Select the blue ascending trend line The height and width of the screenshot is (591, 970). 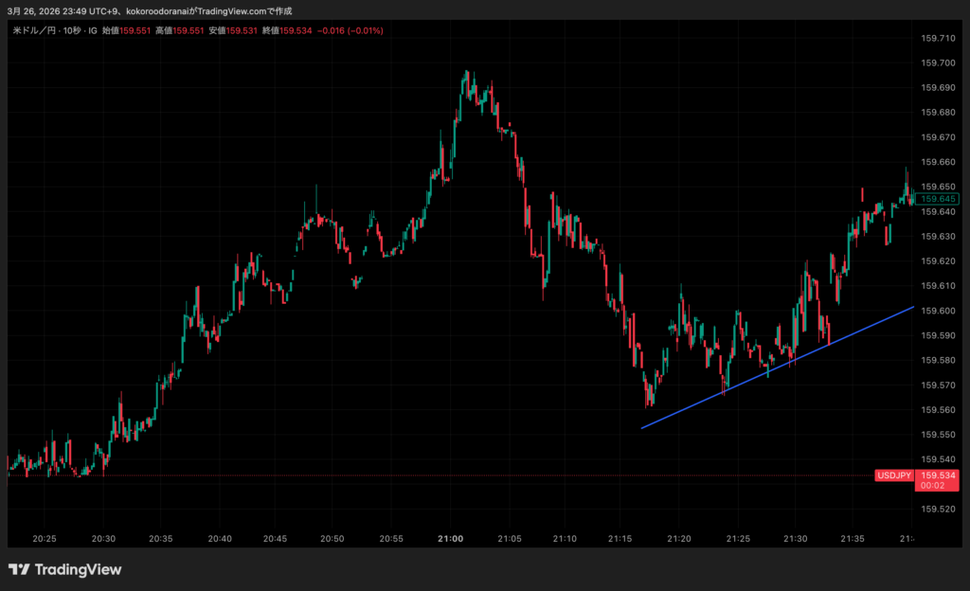tap(777, 367)
